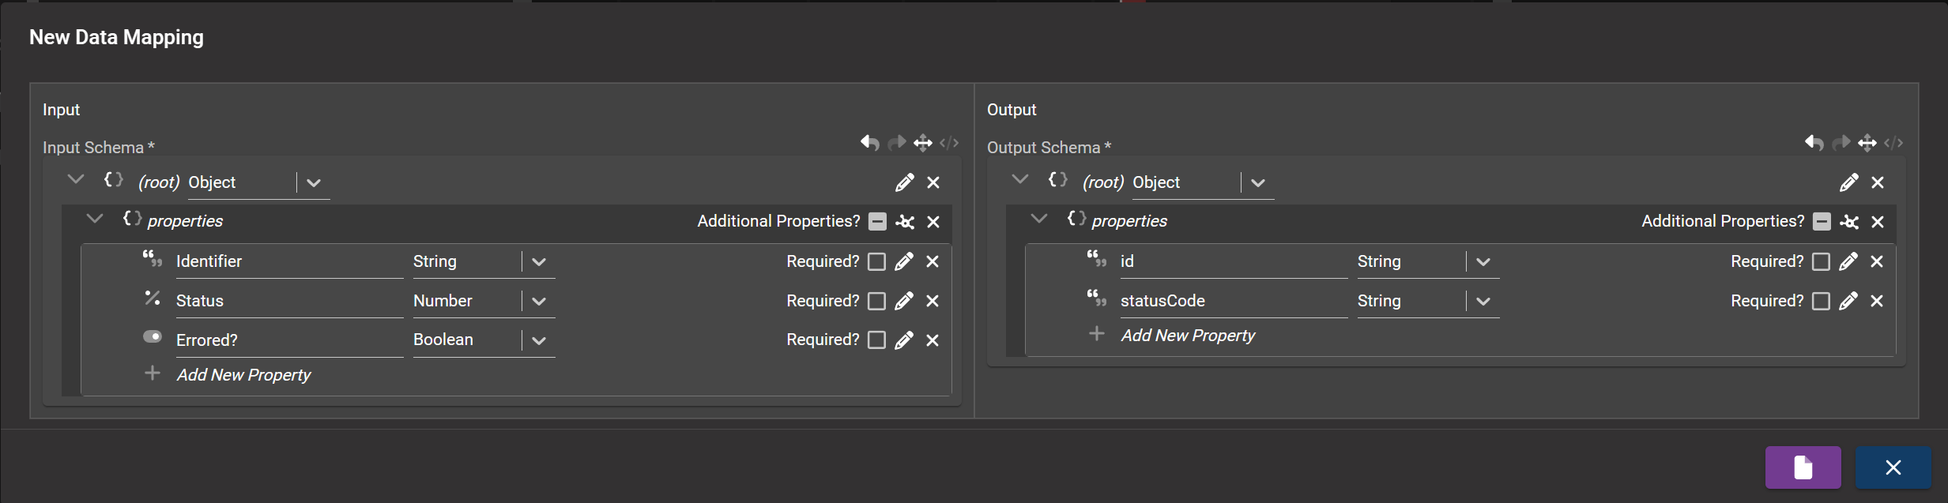Click the Status name field
Viewport: 1948px width, 503px height.
coord(289,301)
